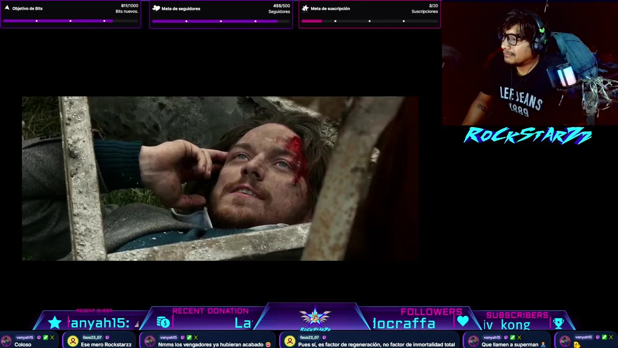Click the Objetivo de Bits progress bar
This screenshot has height=348, width=618.
pos(70,21)
